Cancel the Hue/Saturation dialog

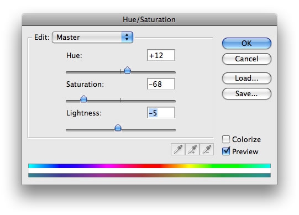[x=246, y=59]
